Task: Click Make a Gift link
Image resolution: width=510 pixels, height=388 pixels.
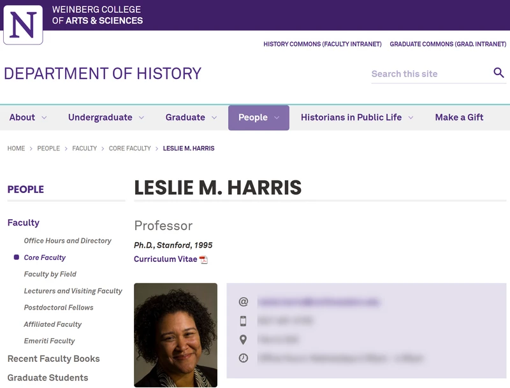Action: [459, 117]
